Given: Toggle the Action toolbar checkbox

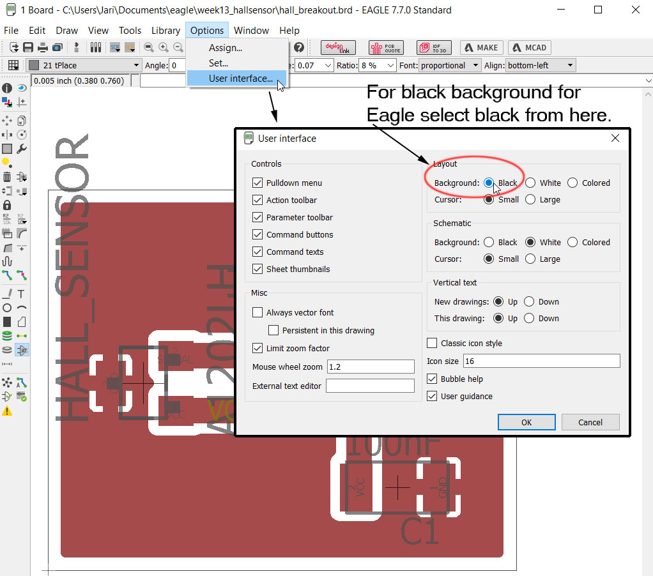Looking at the screenshot, I should [x=257, y=200].
